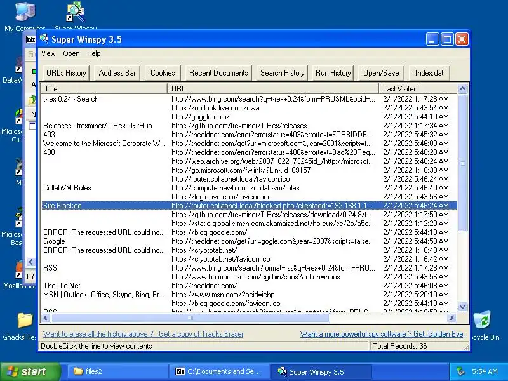Select the RSS bing search row

coord(249,268)
